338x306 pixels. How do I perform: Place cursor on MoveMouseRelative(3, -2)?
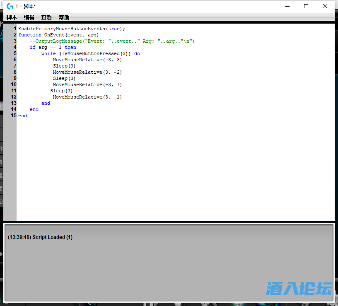coord(87,72)
